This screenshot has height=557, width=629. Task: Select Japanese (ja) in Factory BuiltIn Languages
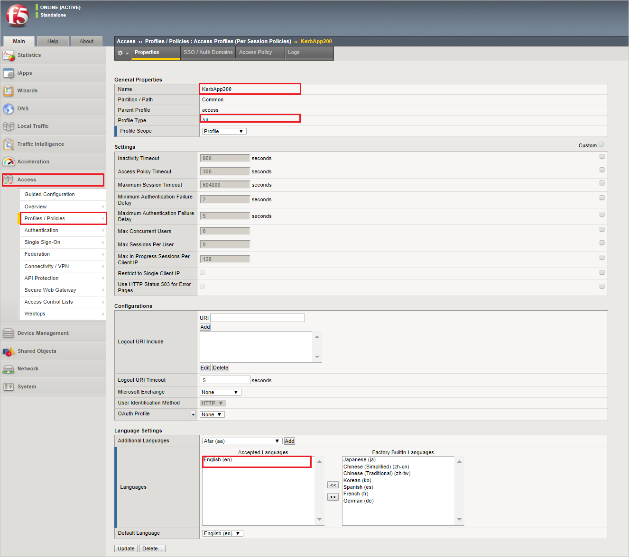[360, 460]
